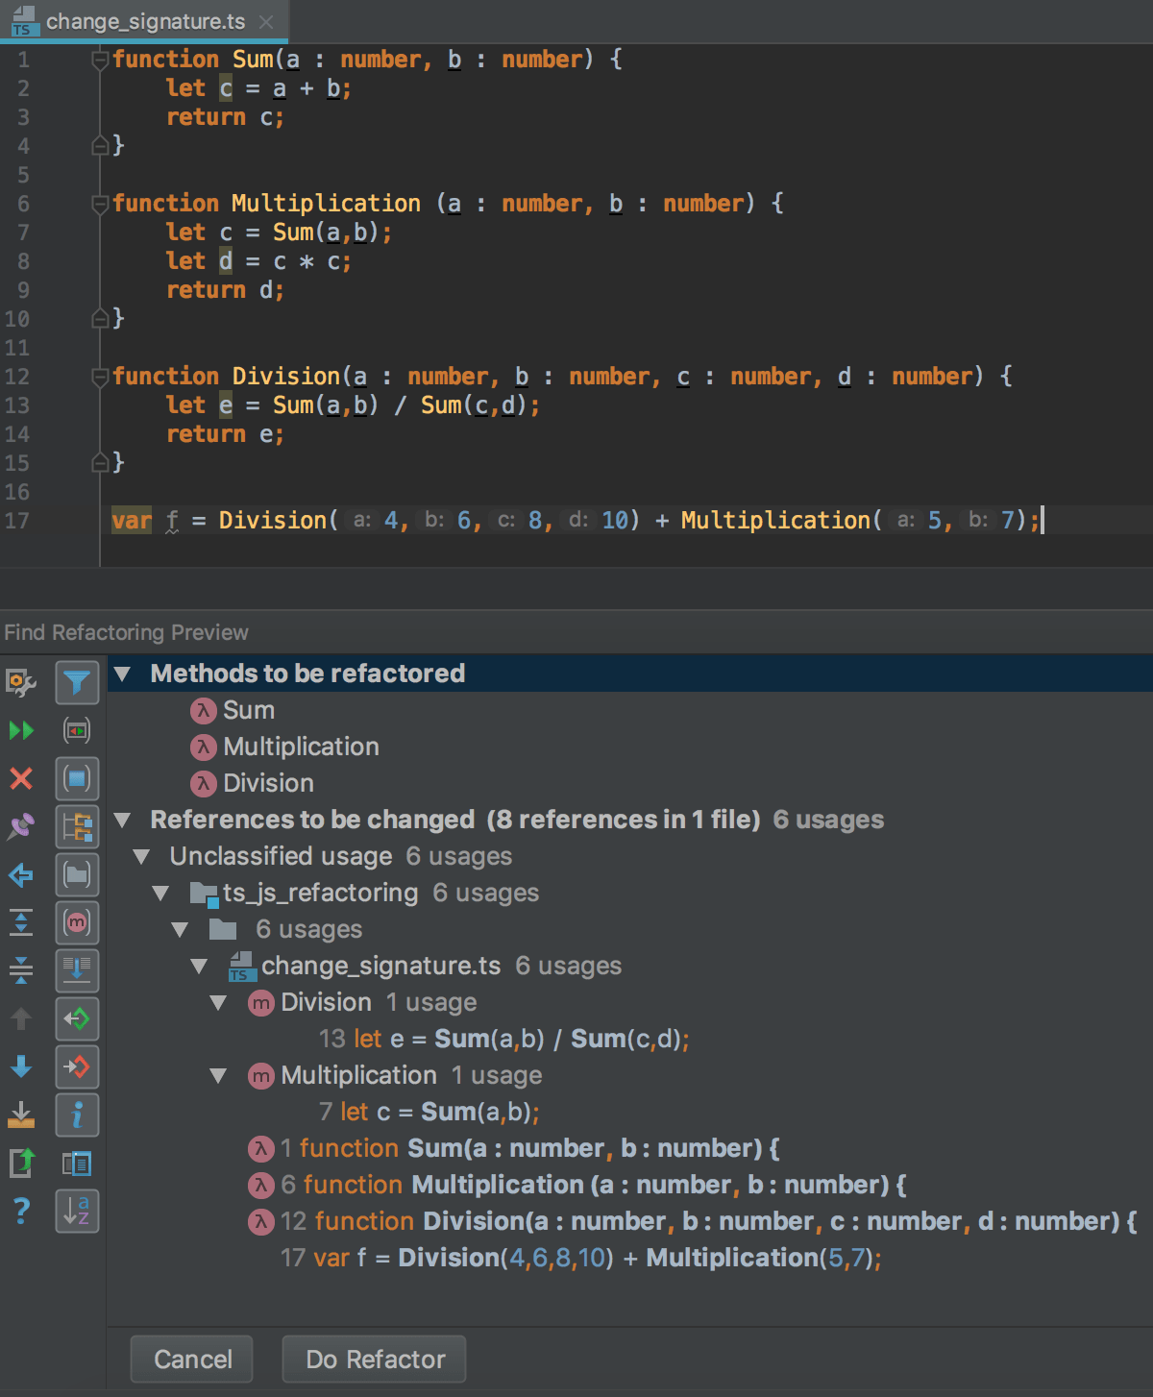The height and width of the screenshot is (1397, 1153).
Task: Collapse 'Unclassified usage' node
Action: (141, 856)
